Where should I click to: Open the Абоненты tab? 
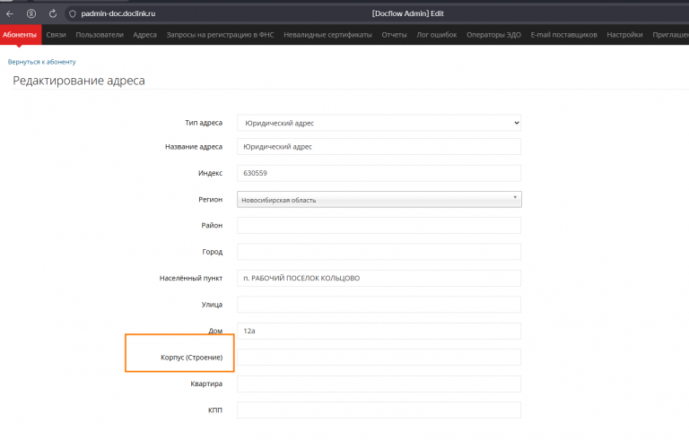pyautogui.click(x=20, y=35)
